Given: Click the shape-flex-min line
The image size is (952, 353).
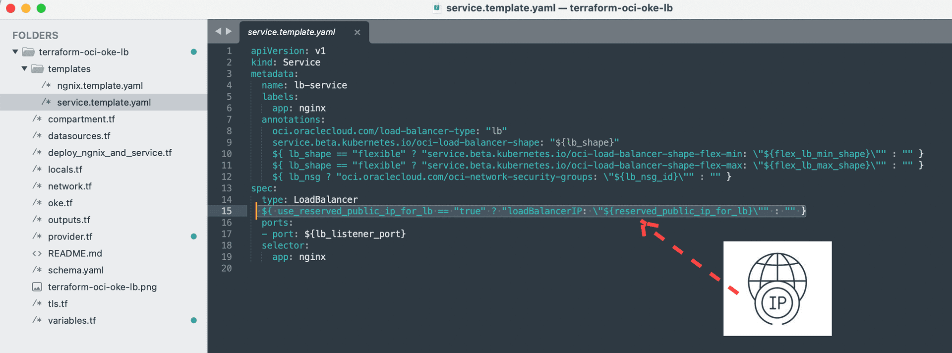Looking at the screenshot, I should (x=598, y=154).
